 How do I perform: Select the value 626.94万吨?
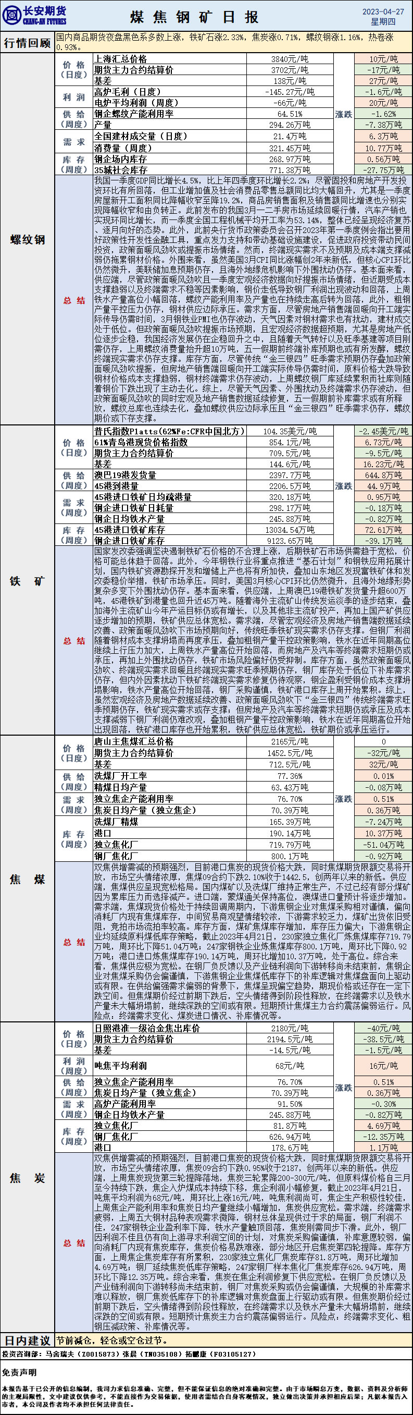point(290,1137)
